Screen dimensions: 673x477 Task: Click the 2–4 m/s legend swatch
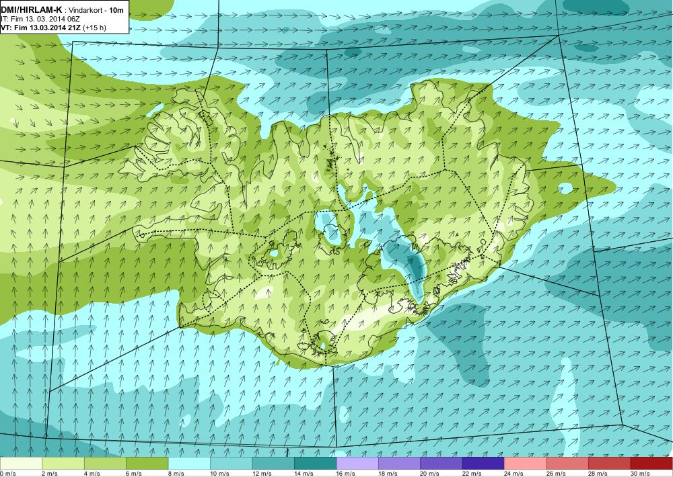[63, 464]
